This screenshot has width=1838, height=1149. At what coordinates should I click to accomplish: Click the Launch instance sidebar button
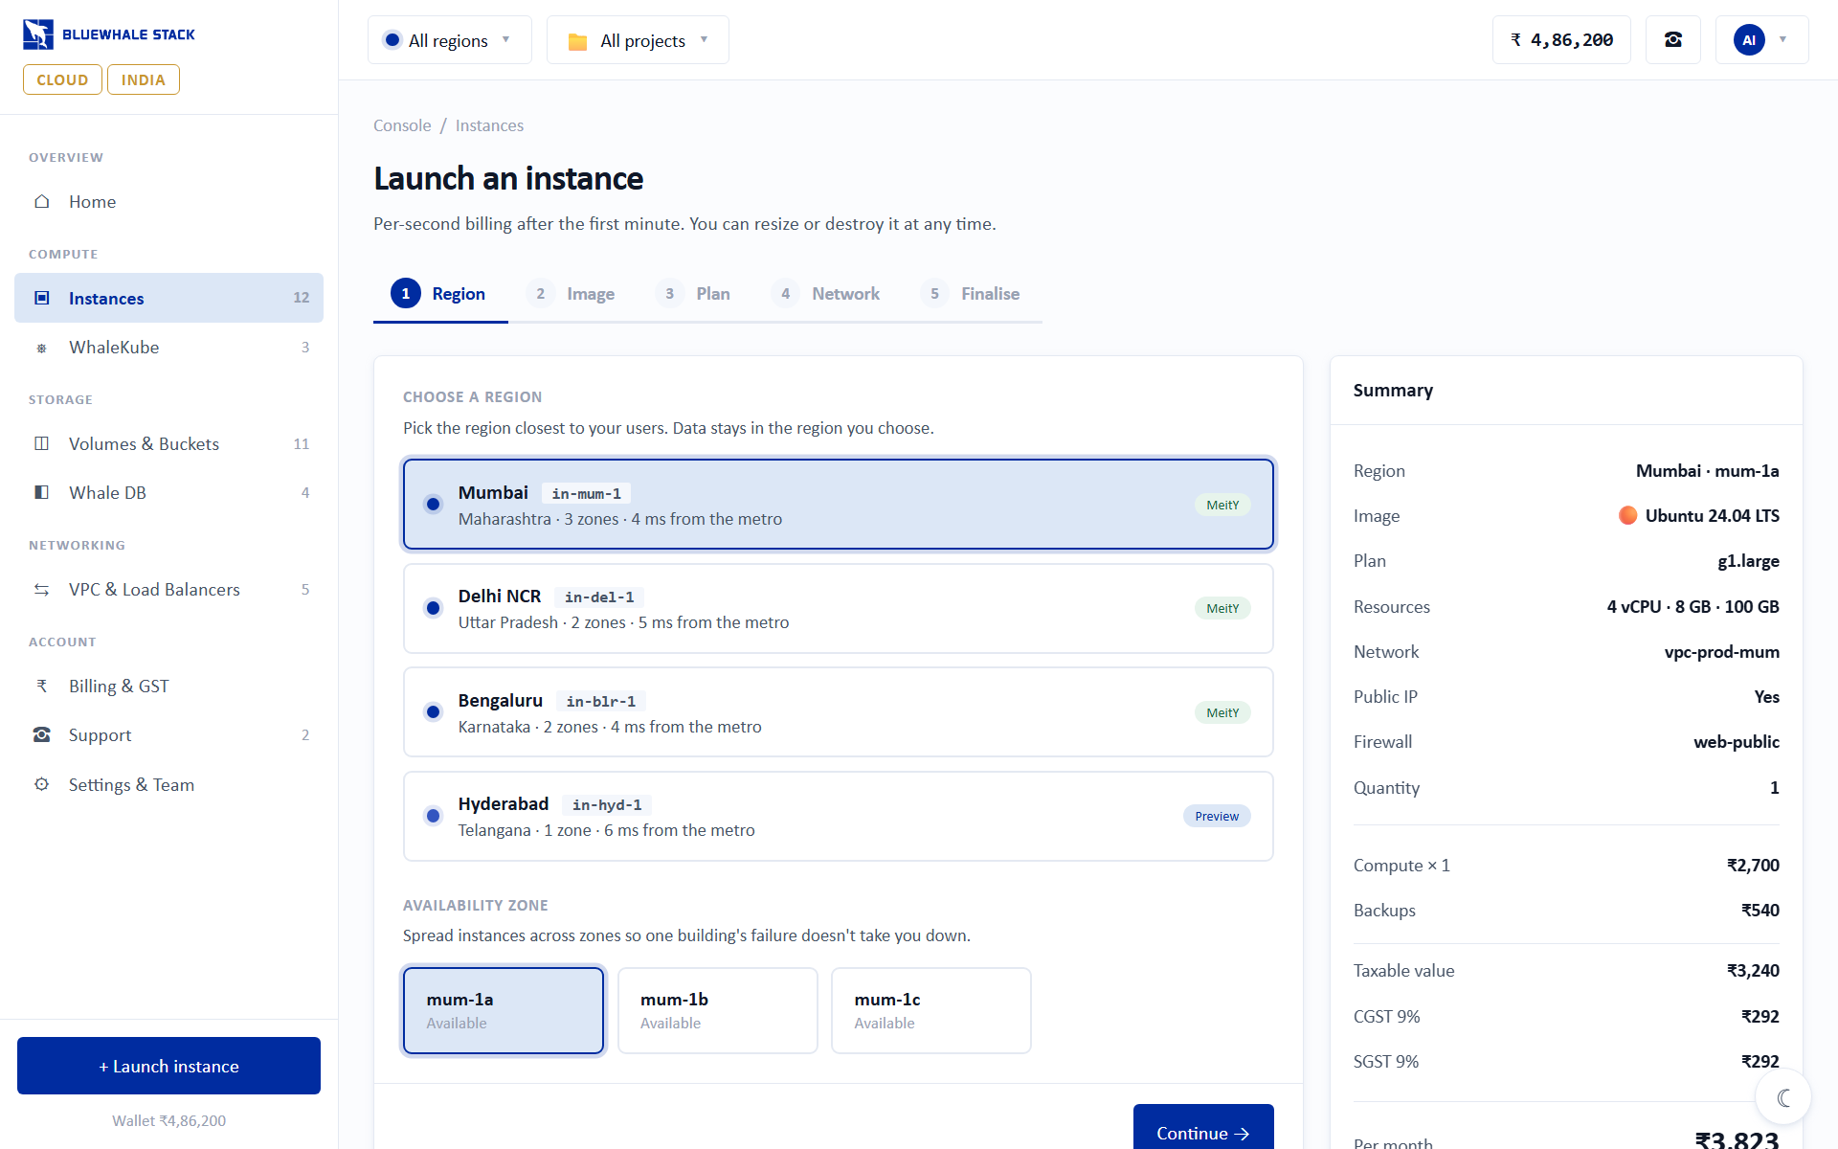[x=168, y=1066]
